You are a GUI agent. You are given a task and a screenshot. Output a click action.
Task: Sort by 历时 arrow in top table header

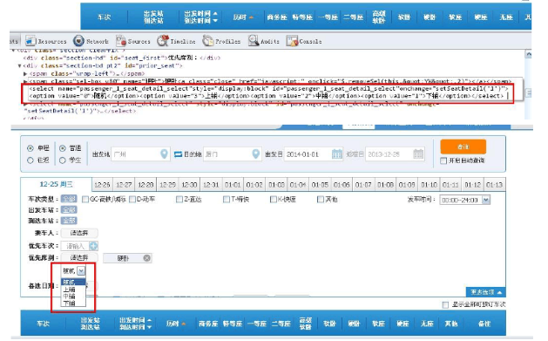[251, 17]
